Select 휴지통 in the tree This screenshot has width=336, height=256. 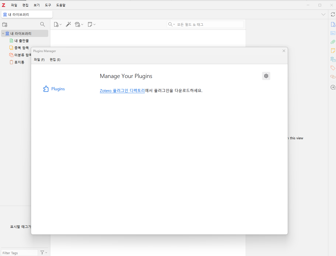(19, 62)
